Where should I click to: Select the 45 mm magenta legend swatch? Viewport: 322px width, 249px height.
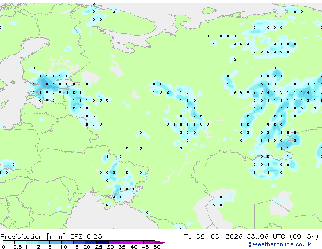tap(149, 242)
